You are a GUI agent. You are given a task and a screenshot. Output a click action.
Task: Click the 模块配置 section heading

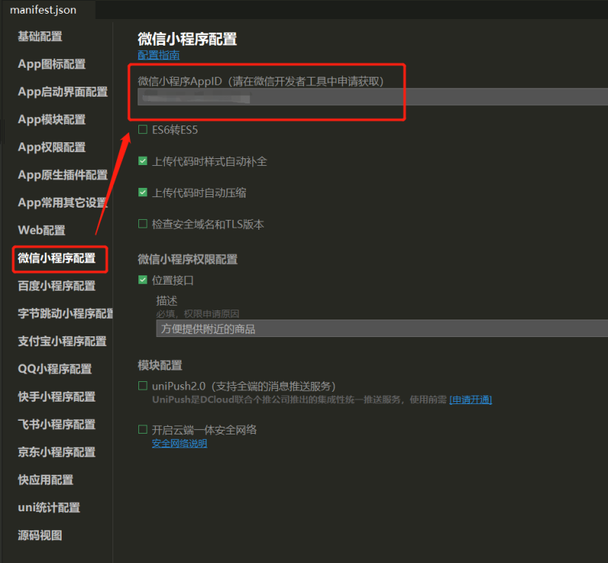pyautogui.click(x=160, y=365)
